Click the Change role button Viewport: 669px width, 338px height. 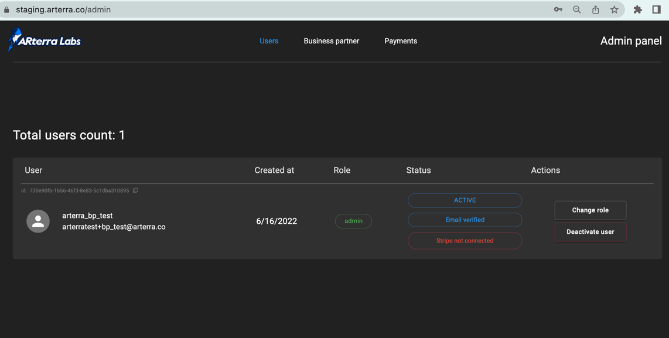pyautogui.click(x=590, y=210)
